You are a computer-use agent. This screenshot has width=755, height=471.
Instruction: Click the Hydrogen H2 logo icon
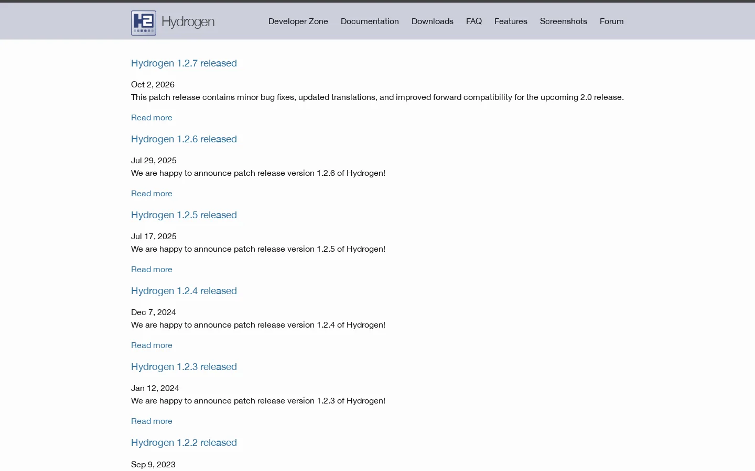point(144,23)
